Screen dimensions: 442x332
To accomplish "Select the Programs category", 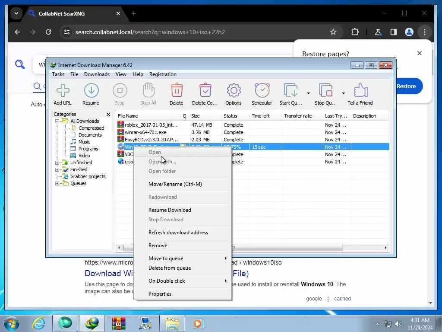I will (88, 149).
